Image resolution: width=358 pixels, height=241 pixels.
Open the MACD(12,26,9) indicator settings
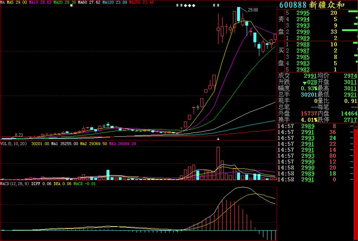tap(15, 184)
